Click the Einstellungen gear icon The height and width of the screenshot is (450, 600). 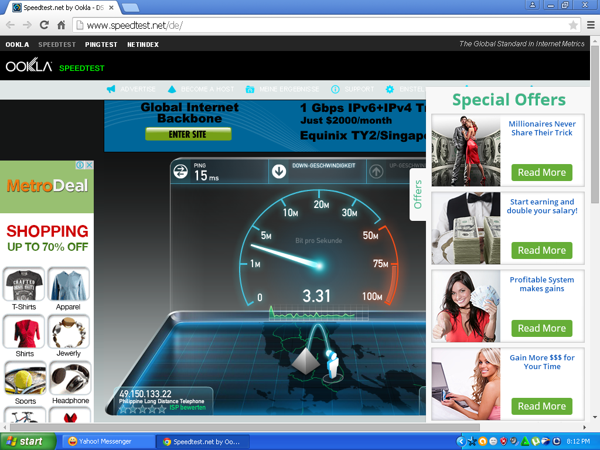pos(390,89)
